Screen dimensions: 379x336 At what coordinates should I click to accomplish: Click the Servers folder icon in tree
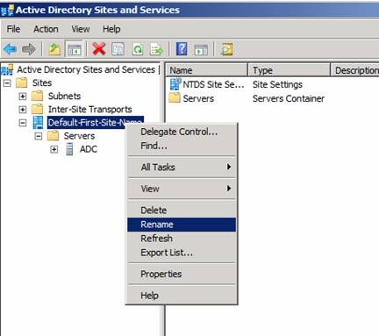coord(54,136)
